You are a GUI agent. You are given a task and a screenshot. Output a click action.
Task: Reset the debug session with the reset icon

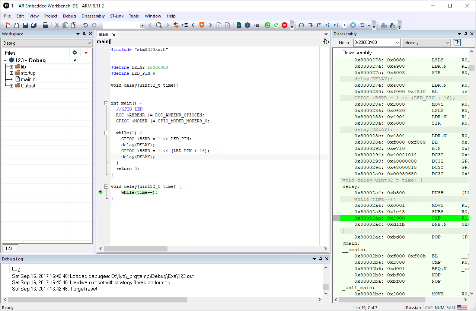[362, 25]
